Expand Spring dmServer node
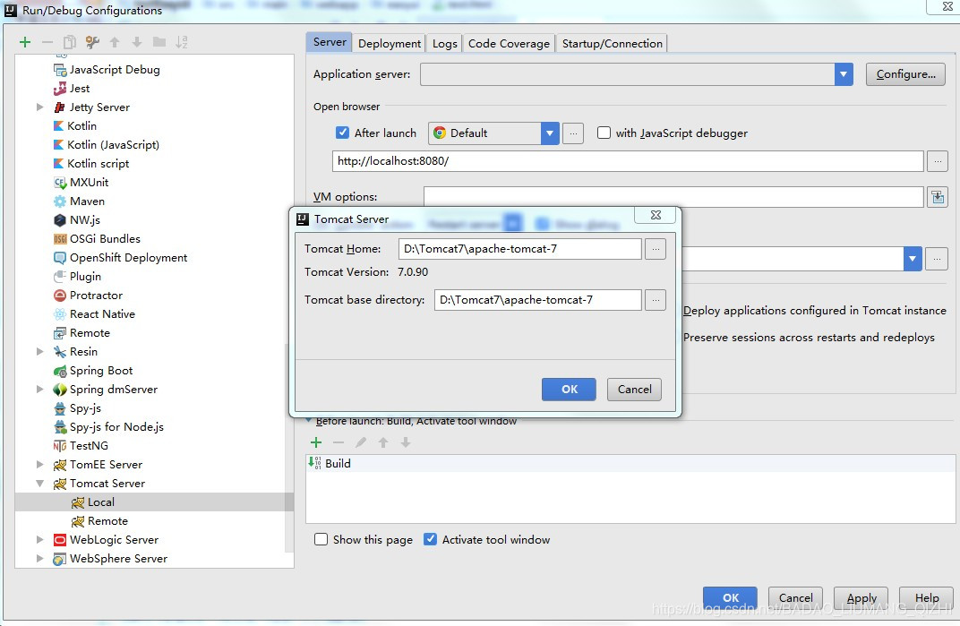The height and width of the screenshot is (626, 960). [39, 389]
